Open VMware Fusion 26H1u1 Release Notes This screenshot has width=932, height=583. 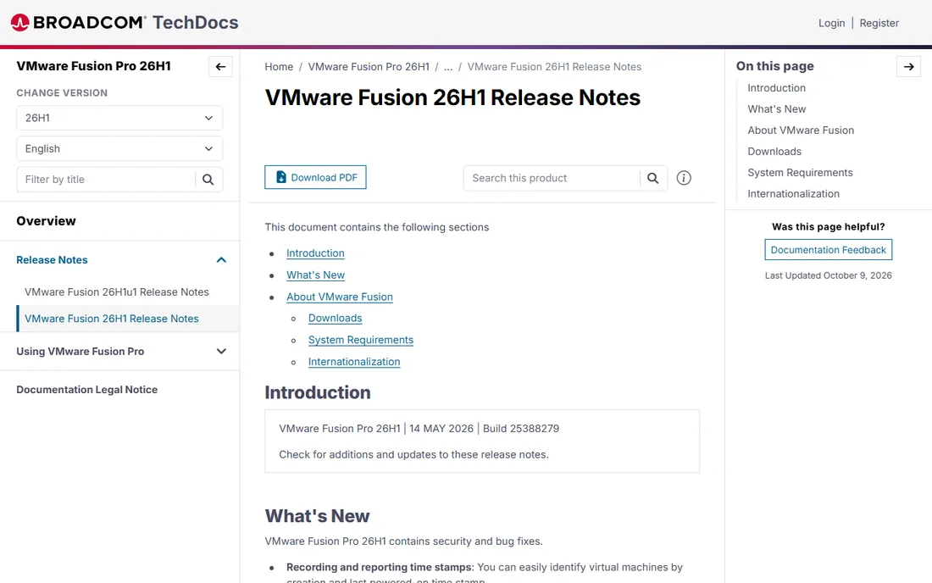117,291
